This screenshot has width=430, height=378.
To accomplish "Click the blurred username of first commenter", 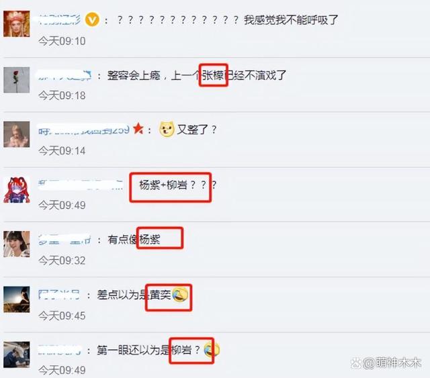I will [x=60, y=19].
